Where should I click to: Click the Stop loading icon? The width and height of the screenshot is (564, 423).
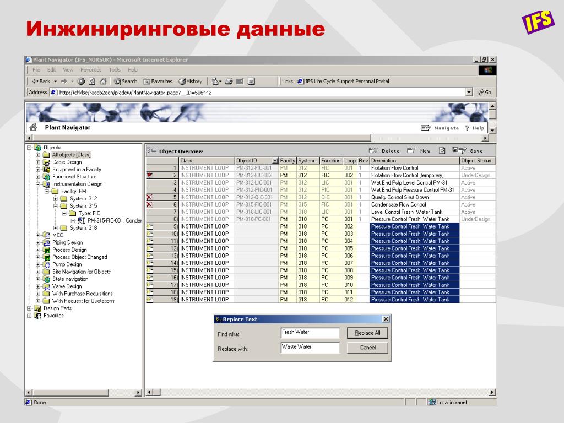(82, 82)
